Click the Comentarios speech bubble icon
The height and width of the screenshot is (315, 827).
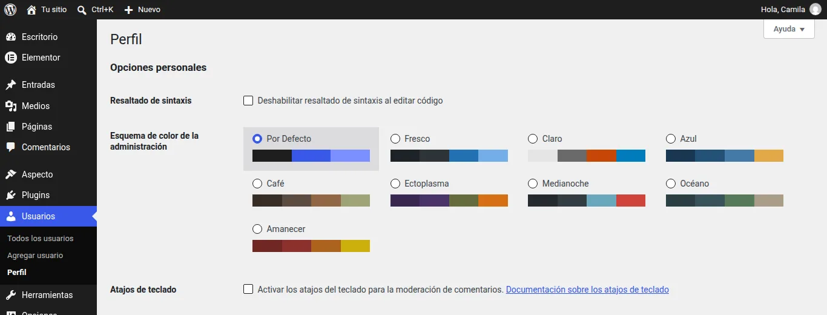click(x=11, y=147)
